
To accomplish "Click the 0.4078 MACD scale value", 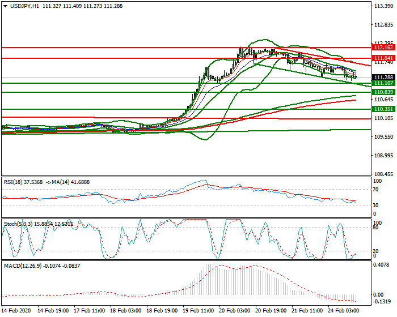I will coord(382,265).
